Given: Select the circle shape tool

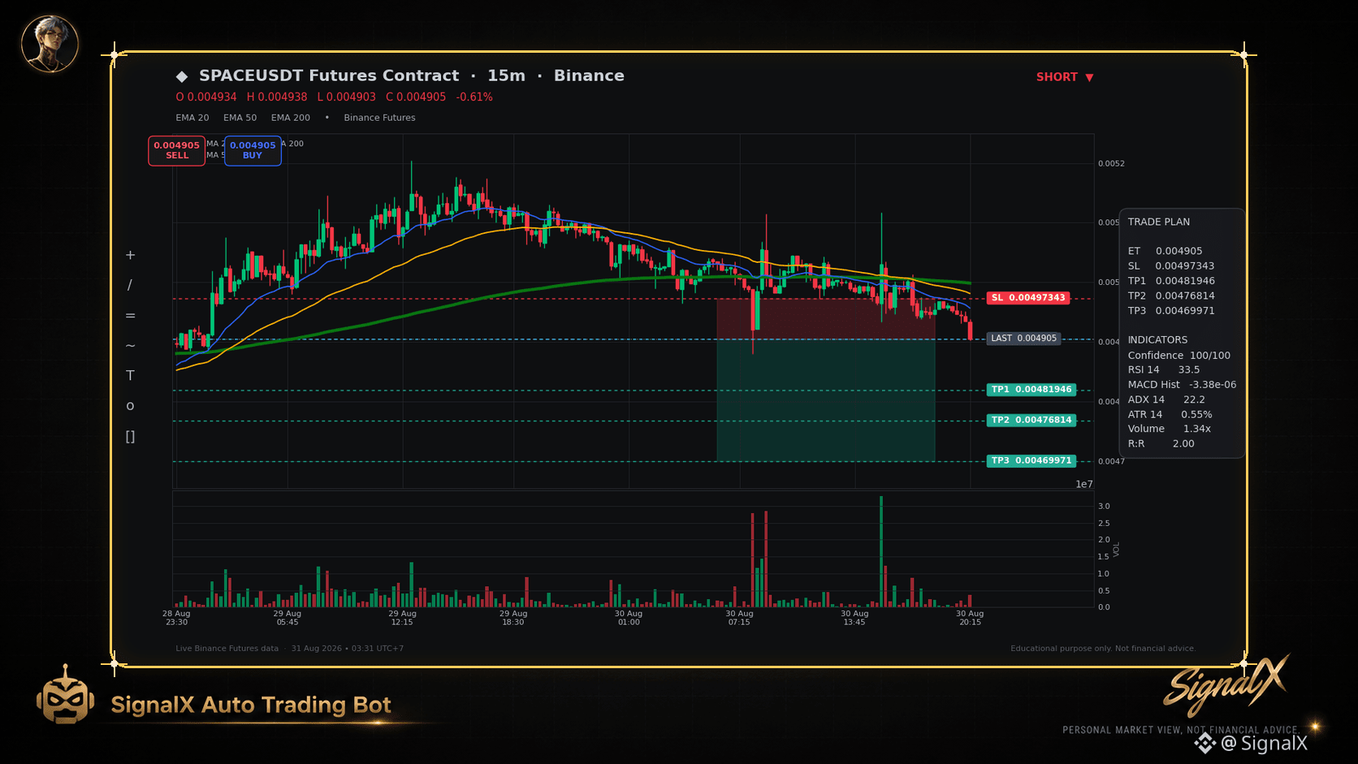Looking at the screenshot, I should point(130,406).
